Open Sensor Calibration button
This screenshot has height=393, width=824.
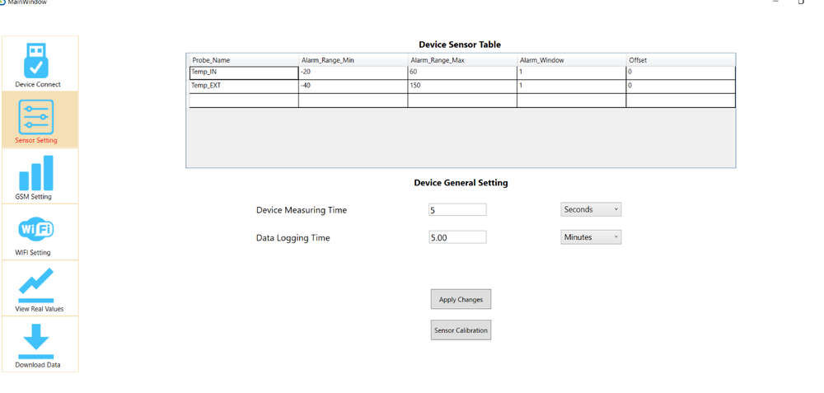tap(461, 330)
